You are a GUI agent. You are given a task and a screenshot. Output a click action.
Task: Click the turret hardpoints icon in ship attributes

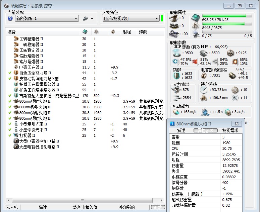point(173,18)
